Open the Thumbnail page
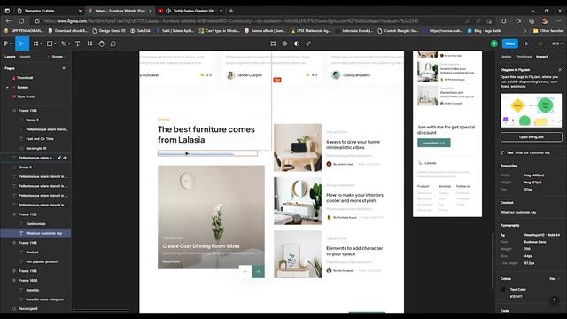 25,78
